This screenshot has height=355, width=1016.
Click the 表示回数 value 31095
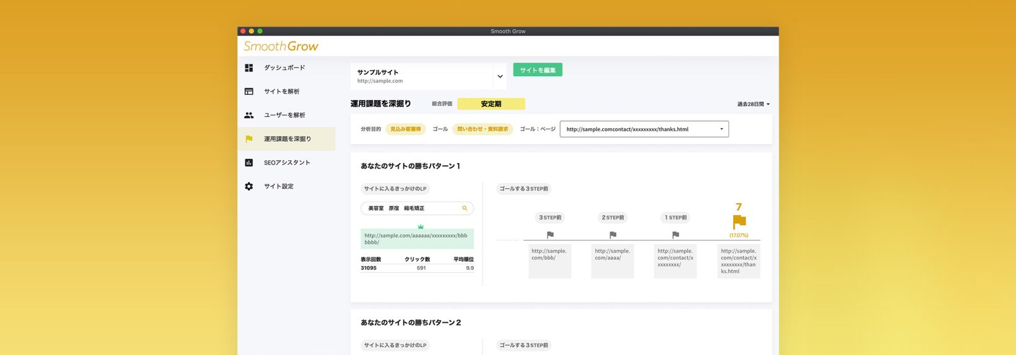tap(369, 268)
